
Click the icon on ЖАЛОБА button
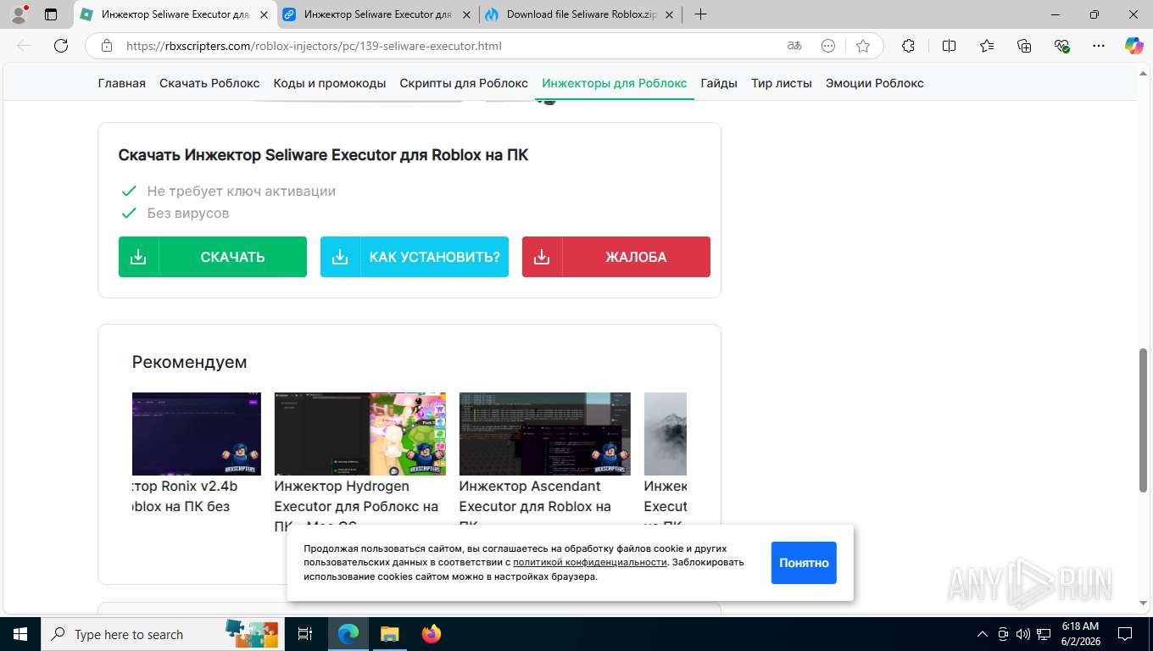tap(542, 257)
